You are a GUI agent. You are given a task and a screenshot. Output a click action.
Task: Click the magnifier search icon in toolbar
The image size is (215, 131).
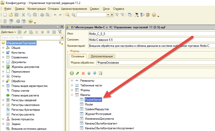coord(73,15)
